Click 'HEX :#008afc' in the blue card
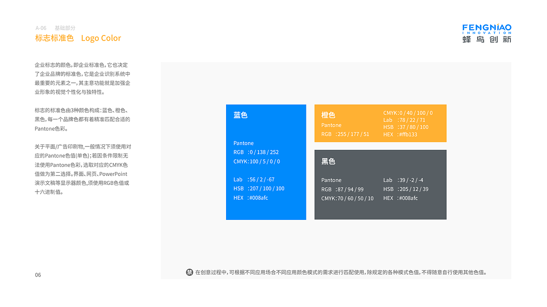This screenshot has height=307, width=547. tap(251, 198)
